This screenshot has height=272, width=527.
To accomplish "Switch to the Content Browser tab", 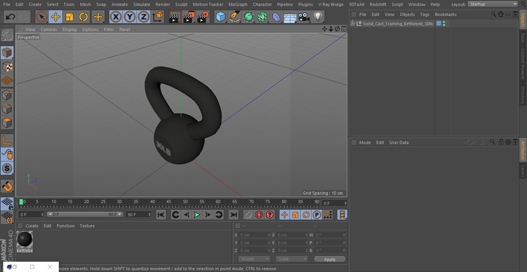I will click(523, 64).
